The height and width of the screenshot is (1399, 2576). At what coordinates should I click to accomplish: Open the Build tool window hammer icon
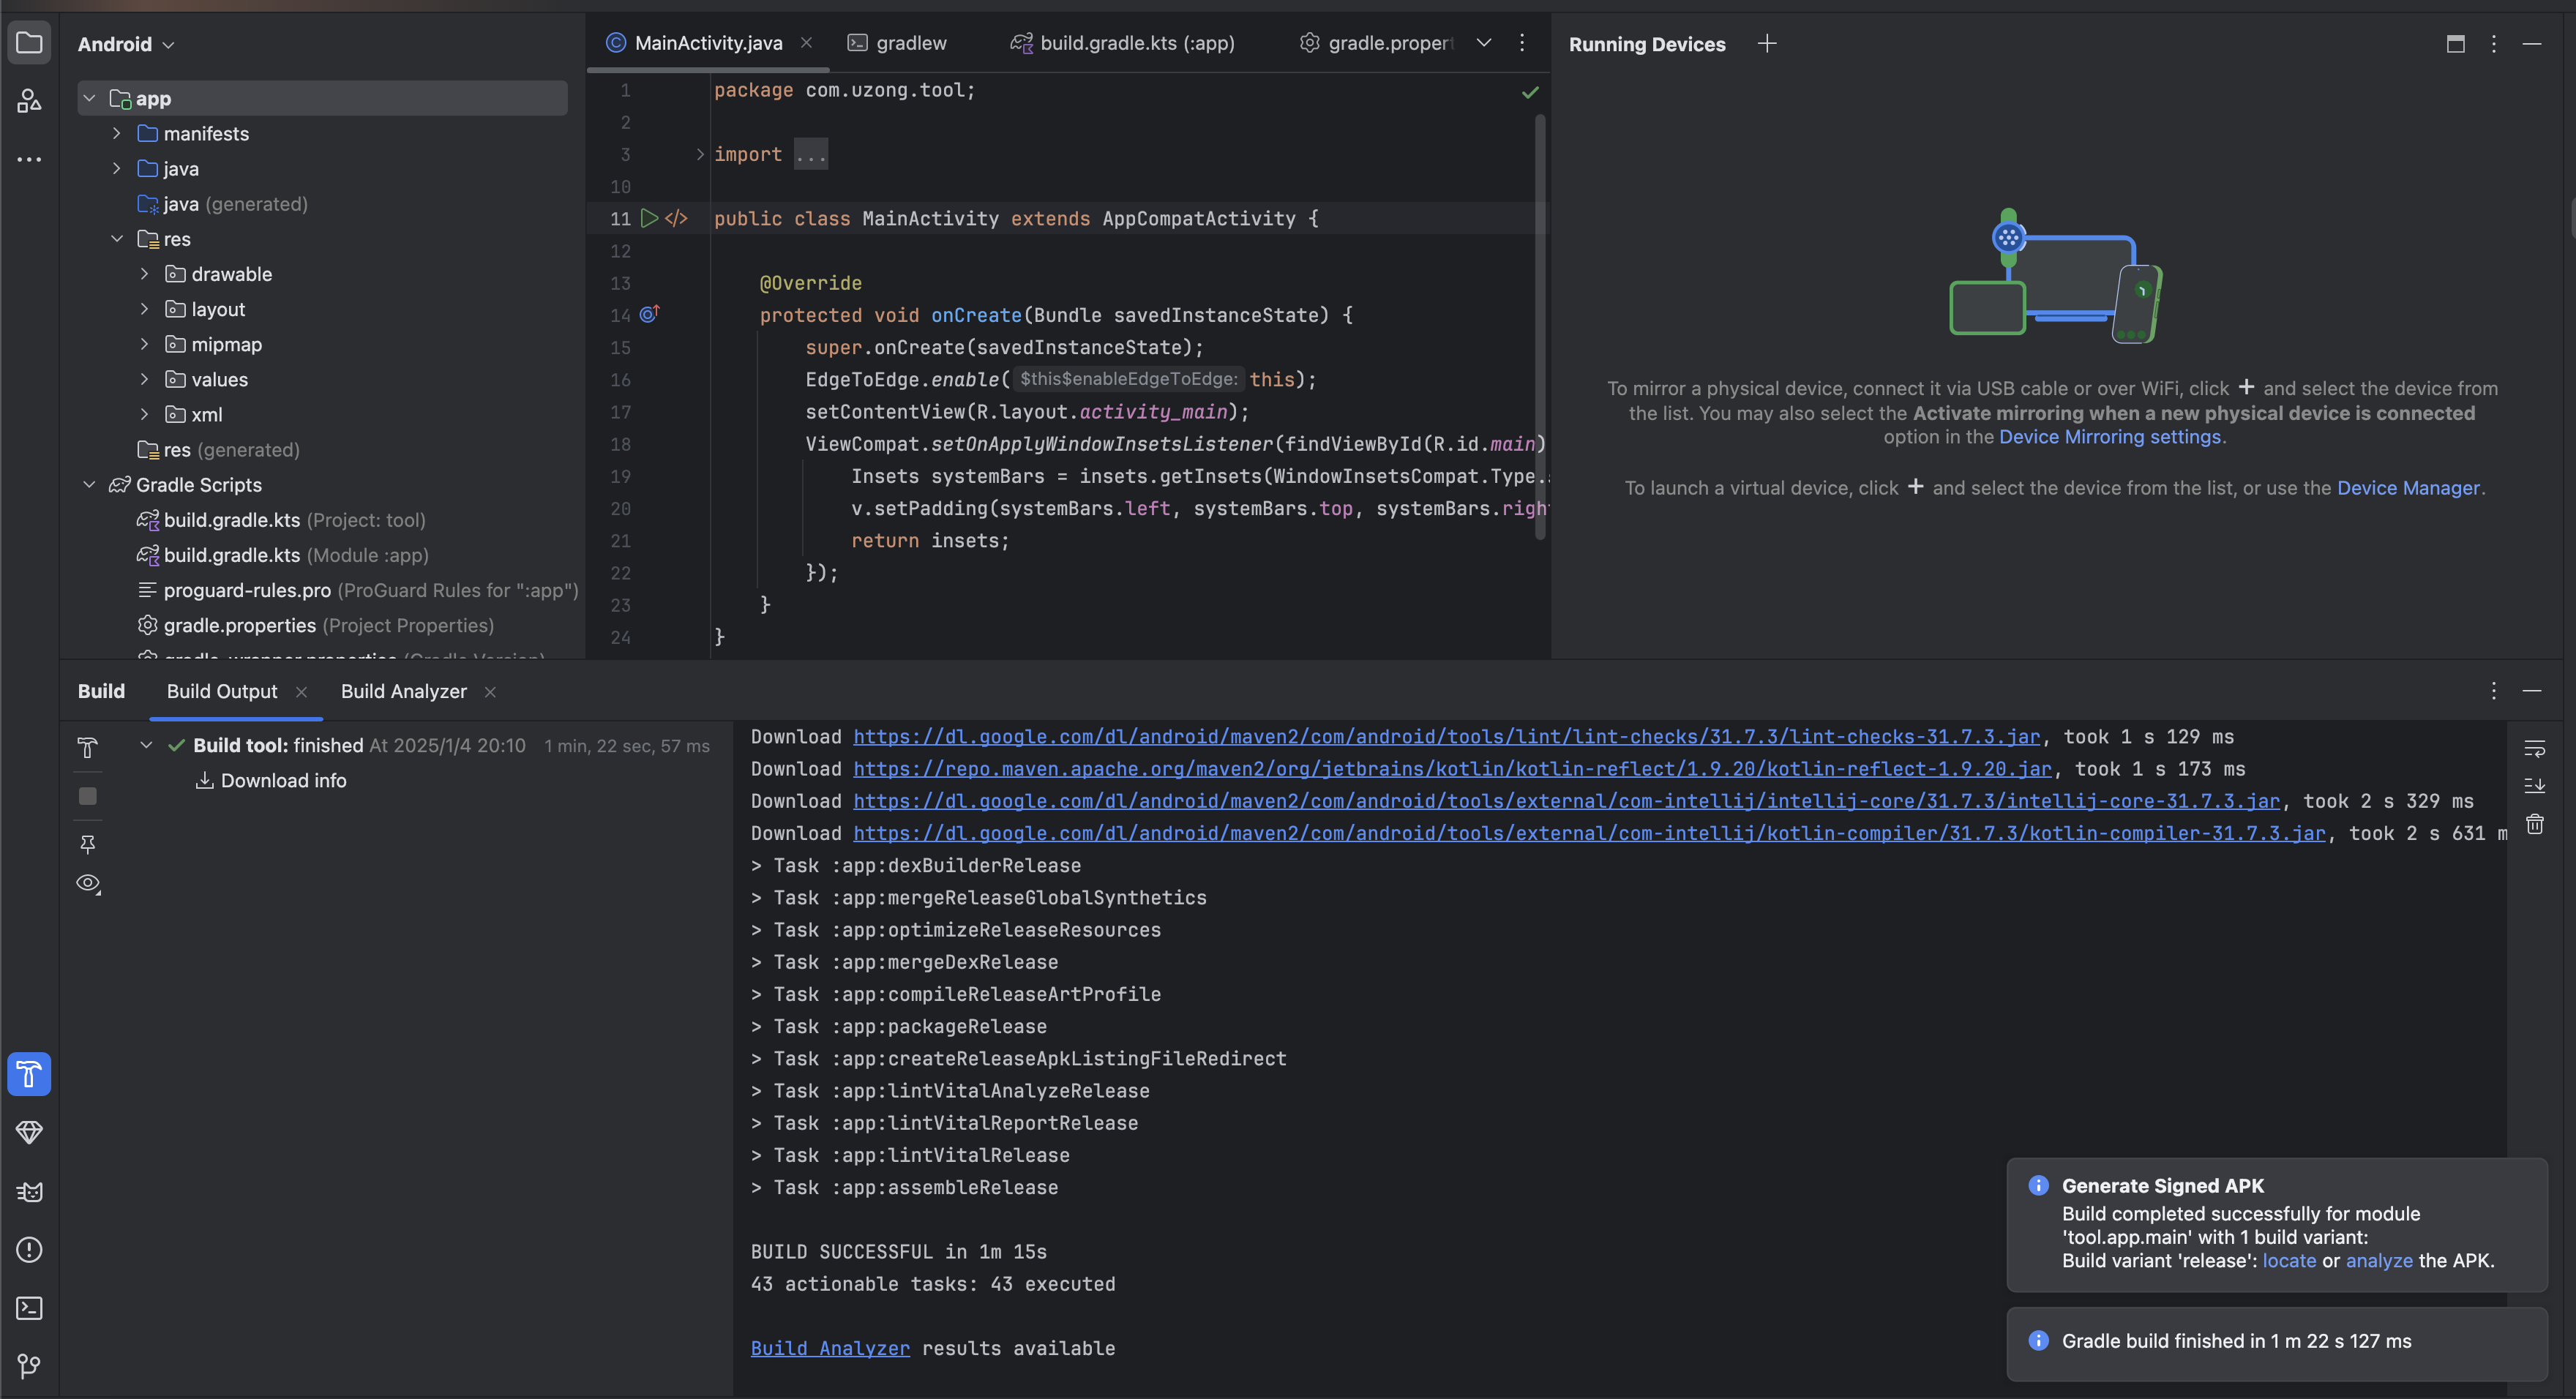pyautogui.click(x=29, y=1074)
